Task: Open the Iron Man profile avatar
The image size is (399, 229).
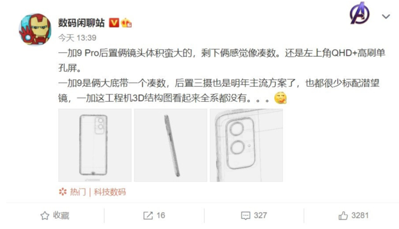Action: tap(35, 29)
